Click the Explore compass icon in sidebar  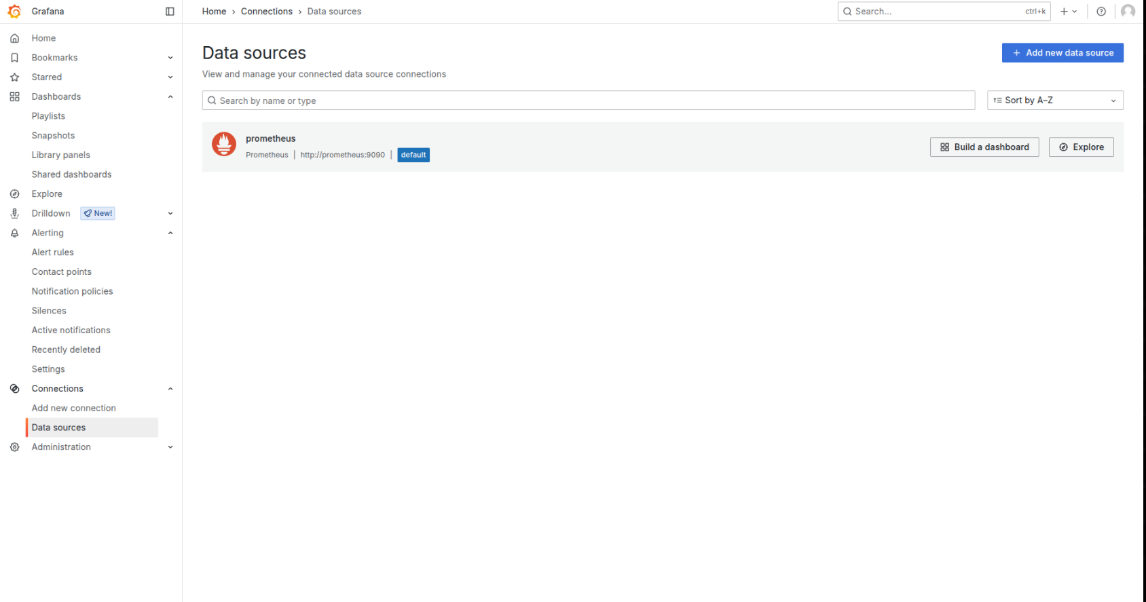[14, 194]
